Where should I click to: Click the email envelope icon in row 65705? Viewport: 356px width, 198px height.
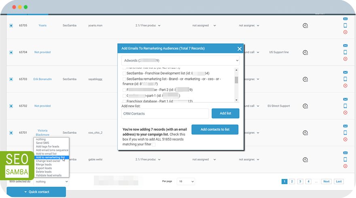point(345,19)
